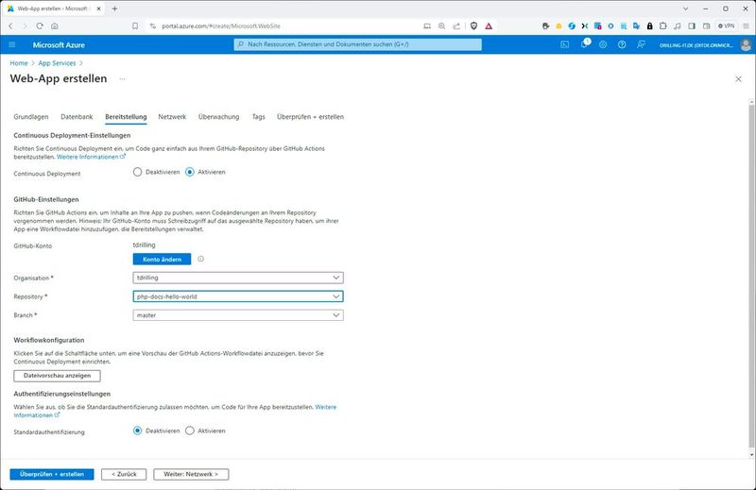Open the ellipsis menu beside Web-App erstellen
The width and height of the screenshot is (756, 490).
coord(123,79)
